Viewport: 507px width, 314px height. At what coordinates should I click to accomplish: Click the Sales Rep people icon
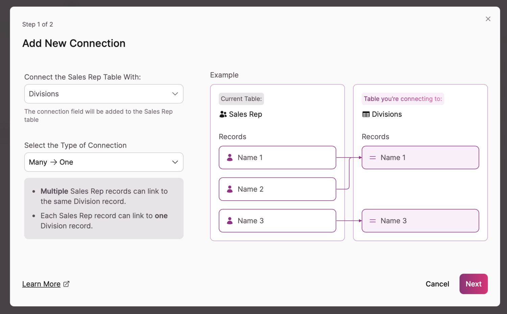223,114
